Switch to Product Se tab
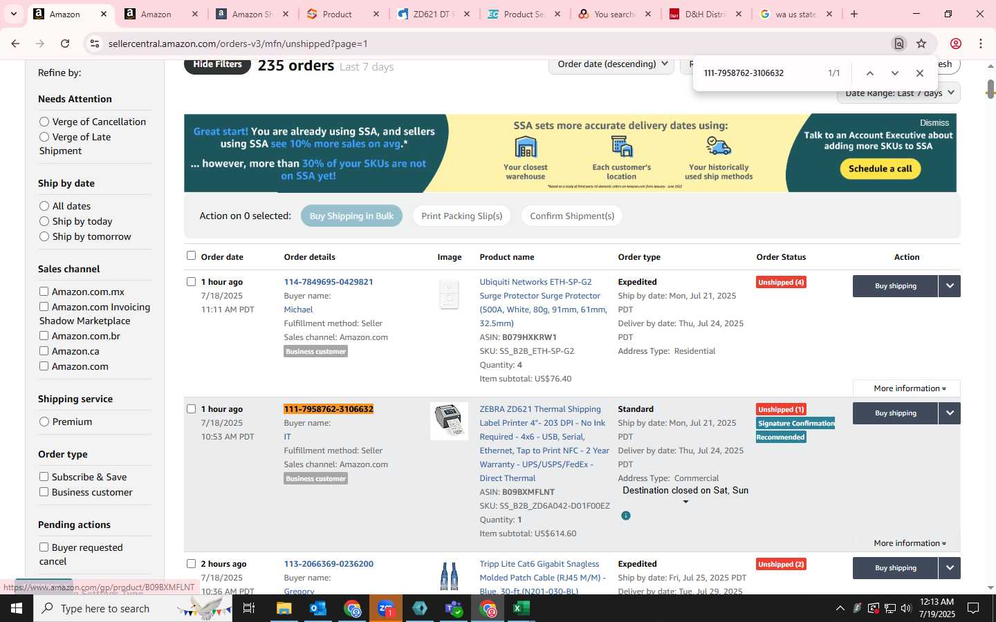 click(x=523, y=14)
